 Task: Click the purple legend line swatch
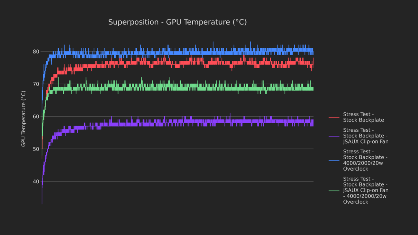tap(334, 136)
